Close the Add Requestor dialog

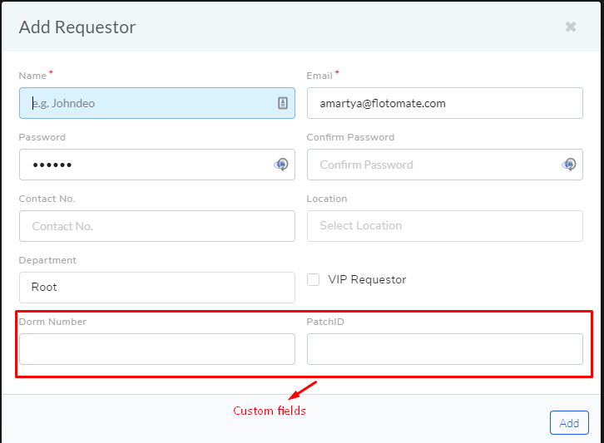(x=571, y=27)
